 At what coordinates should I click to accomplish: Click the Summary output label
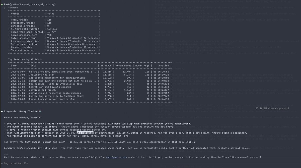13,8
